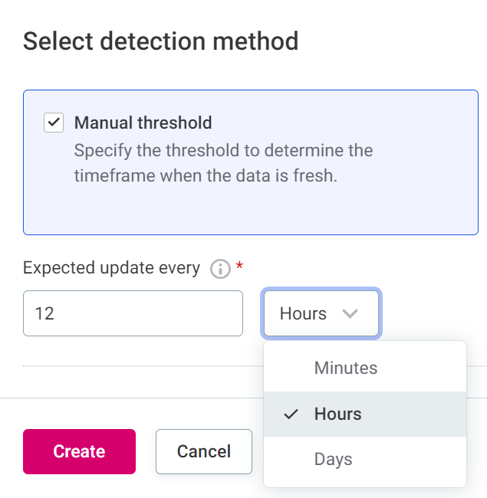Click the chevron arrow in the Hours dropdown
Viewport: 487px width, 498px height.
point(350,313)
